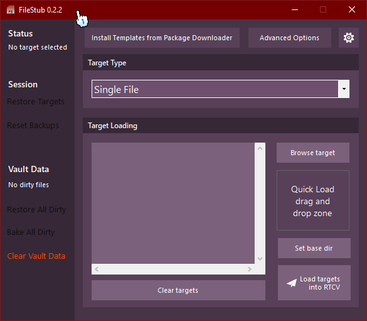This screenshot has width=367, height=321.
Task: Click the target list scroll down arrow
Action: click(x=260, y=258)
